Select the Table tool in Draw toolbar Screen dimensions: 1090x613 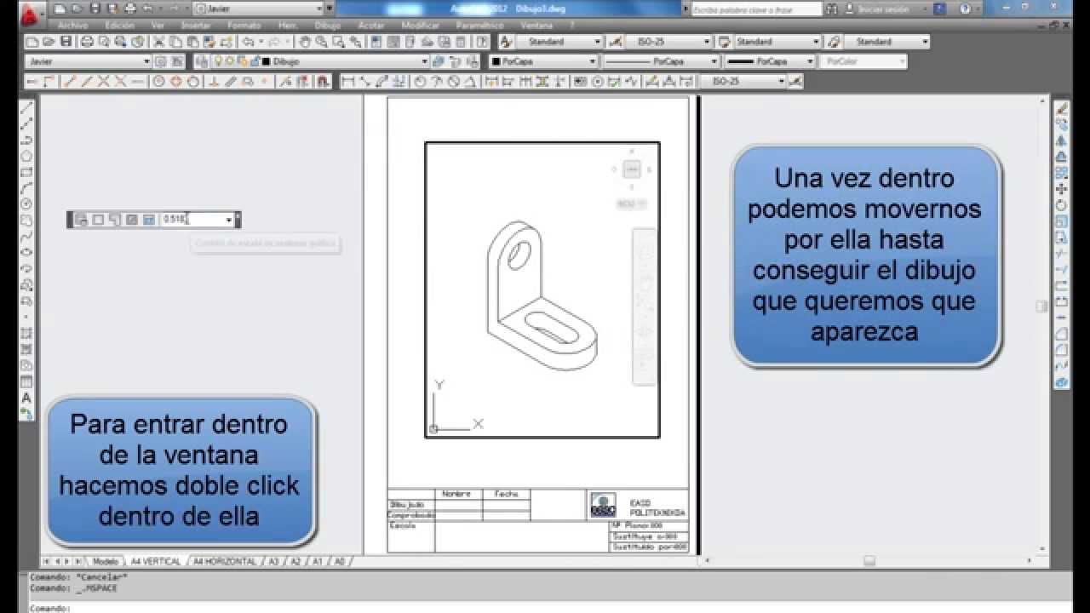(26, 381)
